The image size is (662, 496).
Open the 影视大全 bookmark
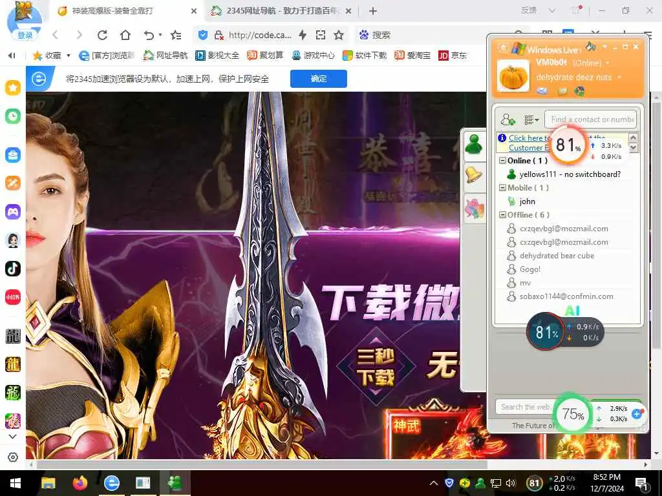tap(217, 56)
